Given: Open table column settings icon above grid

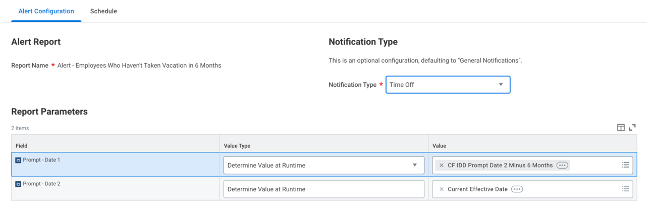Looking at the screenshot, I should point(621,128).
